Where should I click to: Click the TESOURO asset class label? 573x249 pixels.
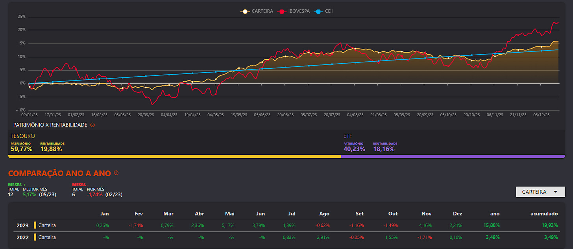(23, 136)
